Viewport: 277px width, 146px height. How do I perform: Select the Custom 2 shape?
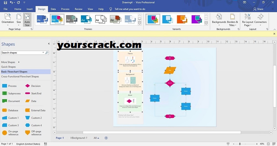(27, 118)
